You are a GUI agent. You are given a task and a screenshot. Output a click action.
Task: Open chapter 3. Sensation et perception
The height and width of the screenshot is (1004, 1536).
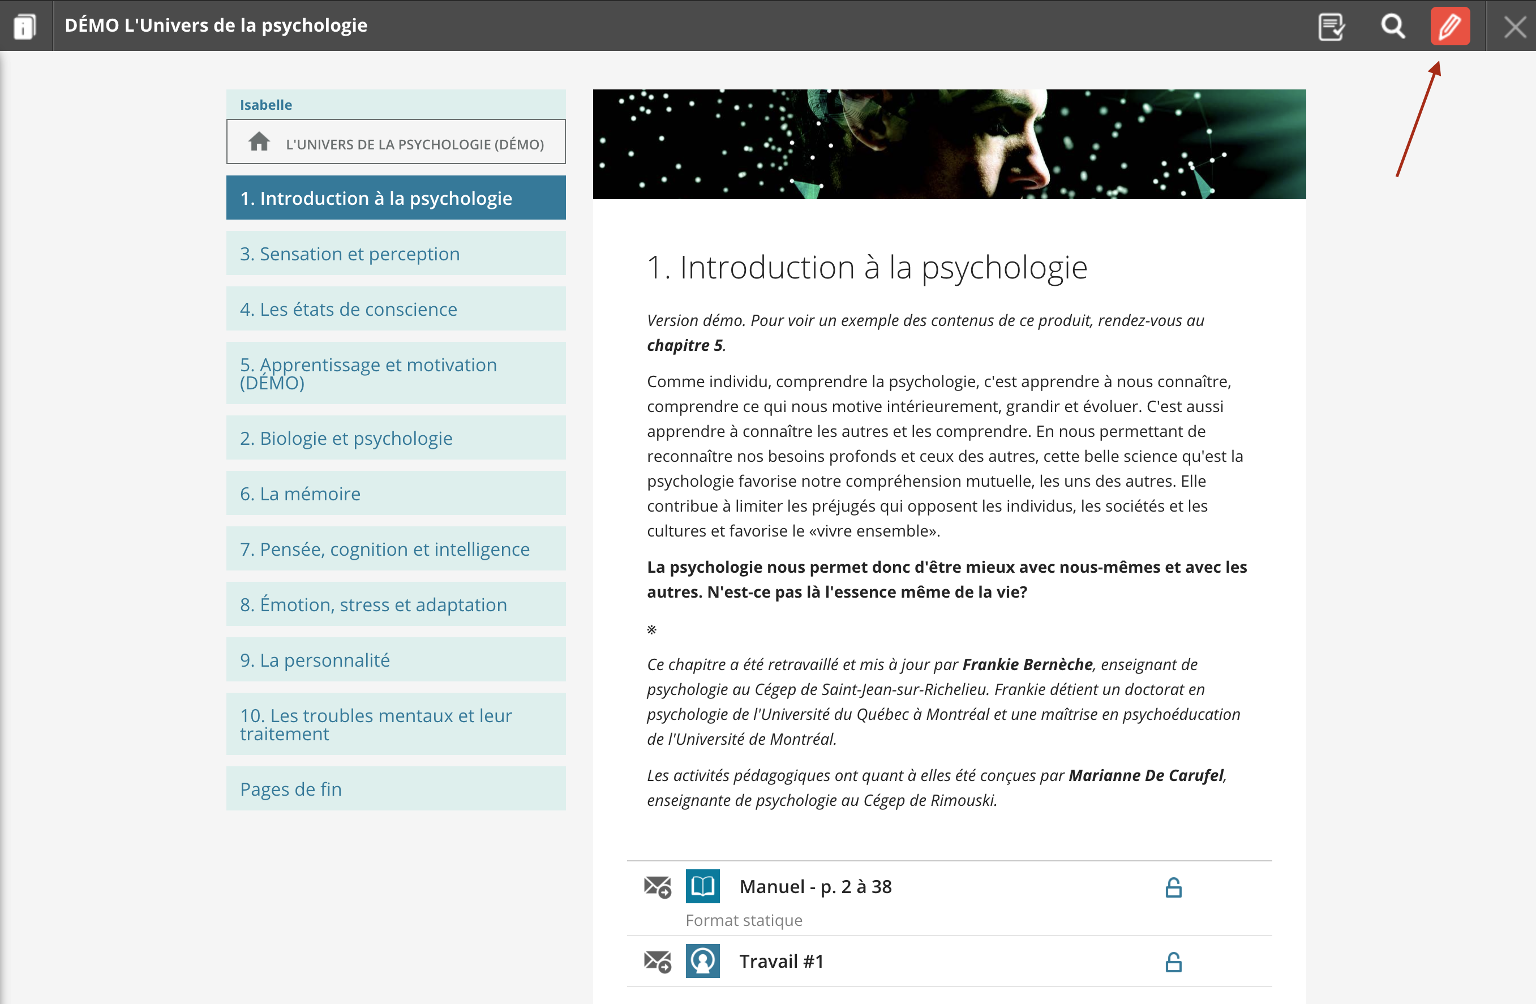click(x=396, y=253)
